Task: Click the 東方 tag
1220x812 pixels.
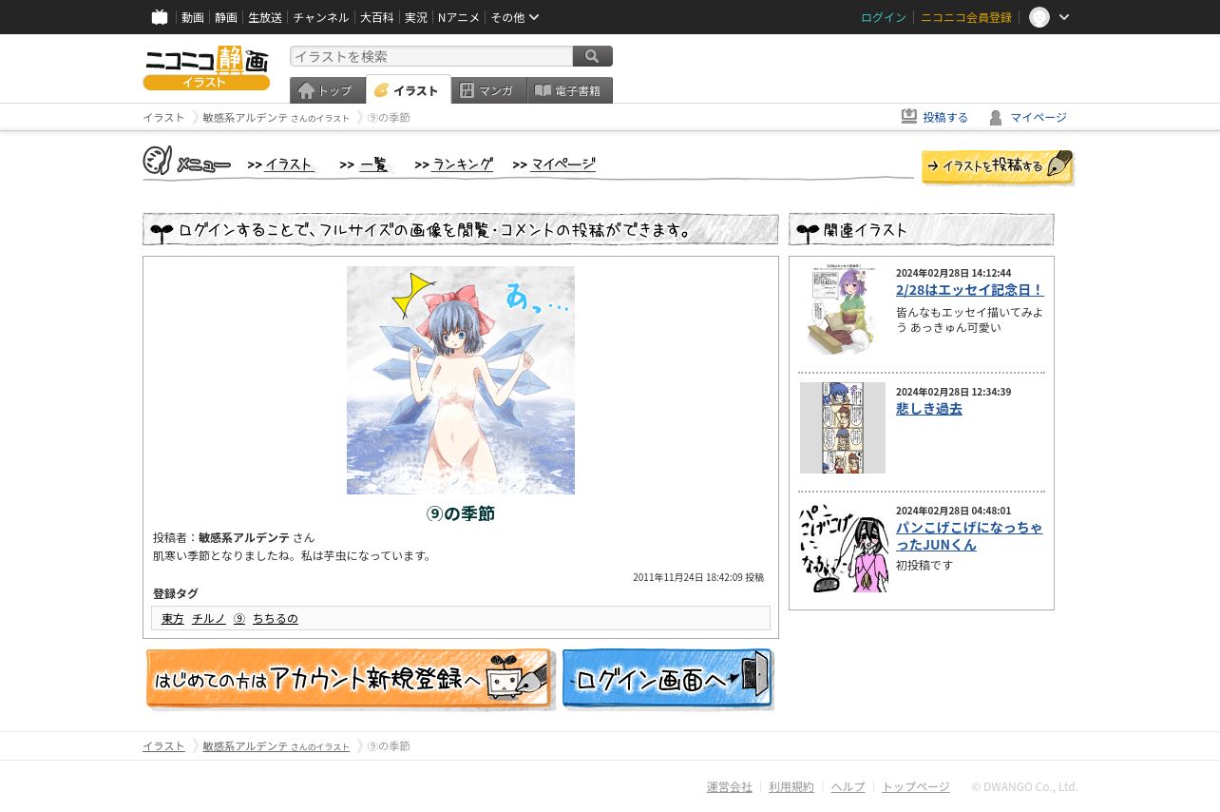Action: (x=173, y=618)
